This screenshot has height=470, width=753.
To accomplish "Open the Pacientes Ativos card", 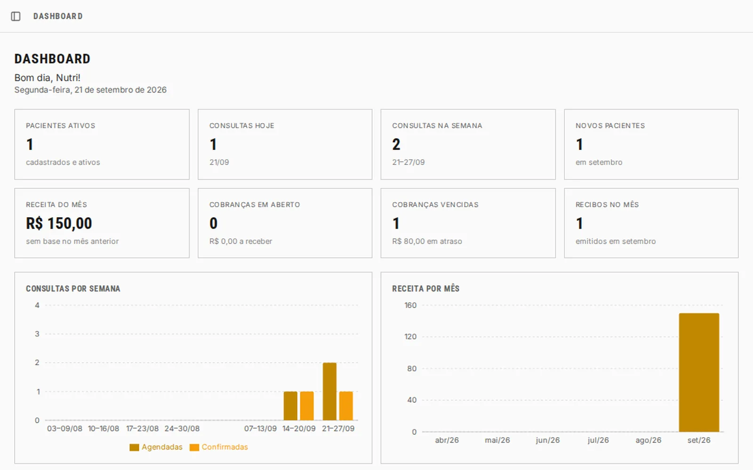I will [x=102, y=144].
